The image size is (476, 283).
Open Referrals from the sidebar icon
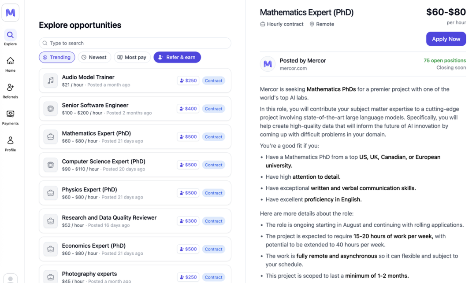[x=10, y=87]
